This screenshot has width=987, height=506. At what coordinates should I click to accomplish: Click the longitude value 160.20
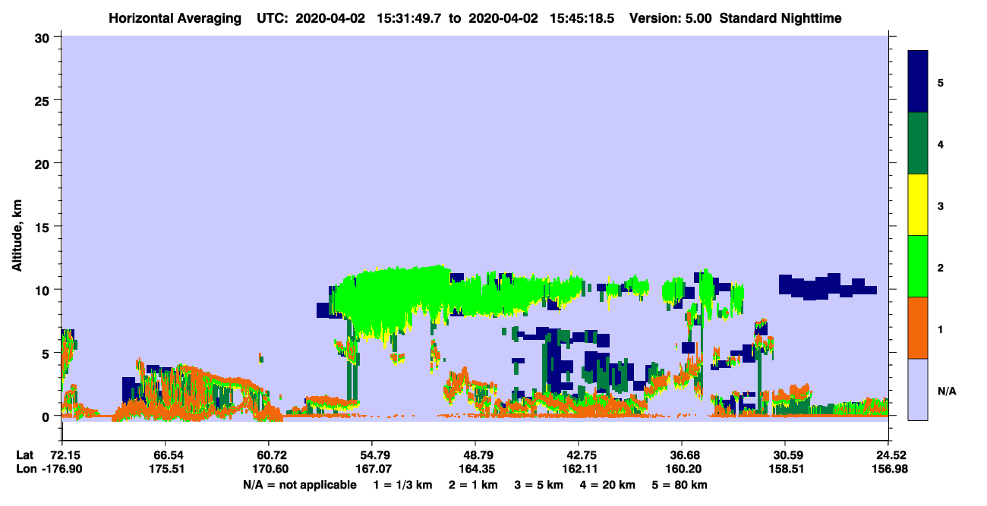tap(682, 470)
